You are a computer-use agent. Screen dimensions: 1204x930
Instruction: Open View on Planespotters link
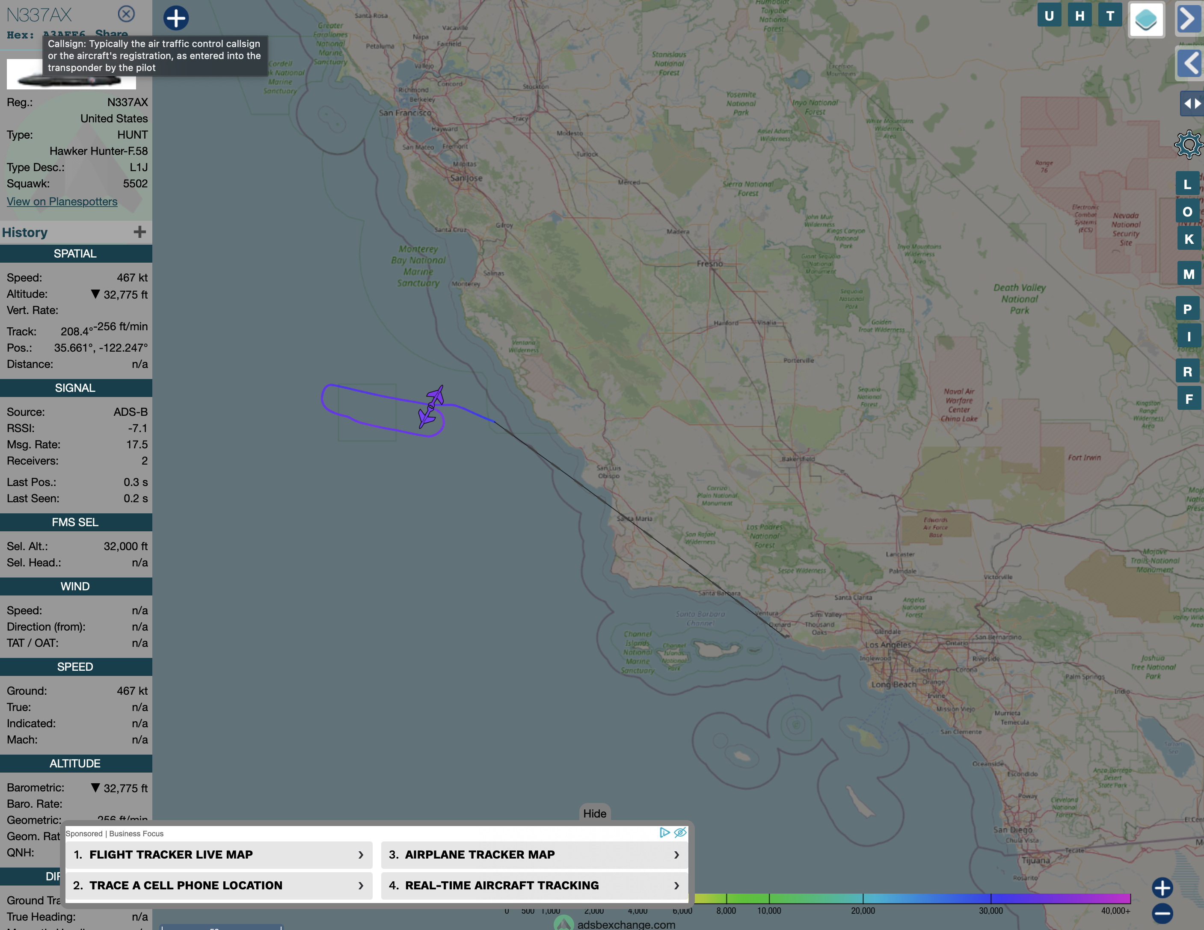click(x=62, y=202)
